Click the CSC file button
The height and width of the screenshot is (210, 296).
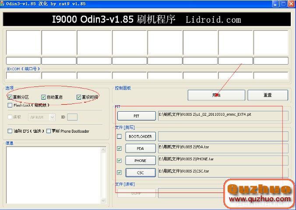(141, 172)
